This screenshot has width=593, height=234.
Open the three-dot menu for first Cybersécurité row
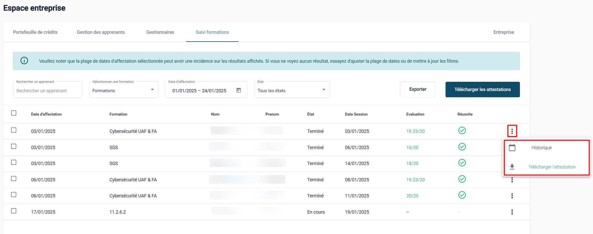(512, 131)
